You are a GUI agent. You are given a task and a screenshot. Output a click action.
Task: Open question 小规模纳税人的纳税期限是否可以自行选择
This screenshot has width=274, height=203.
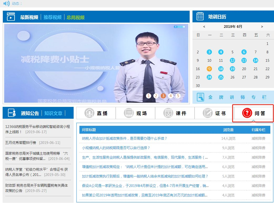tap(116, 148)
